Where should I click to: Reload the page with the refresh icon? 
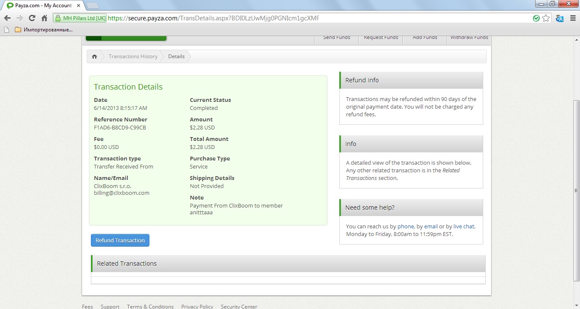pos(32,18)
